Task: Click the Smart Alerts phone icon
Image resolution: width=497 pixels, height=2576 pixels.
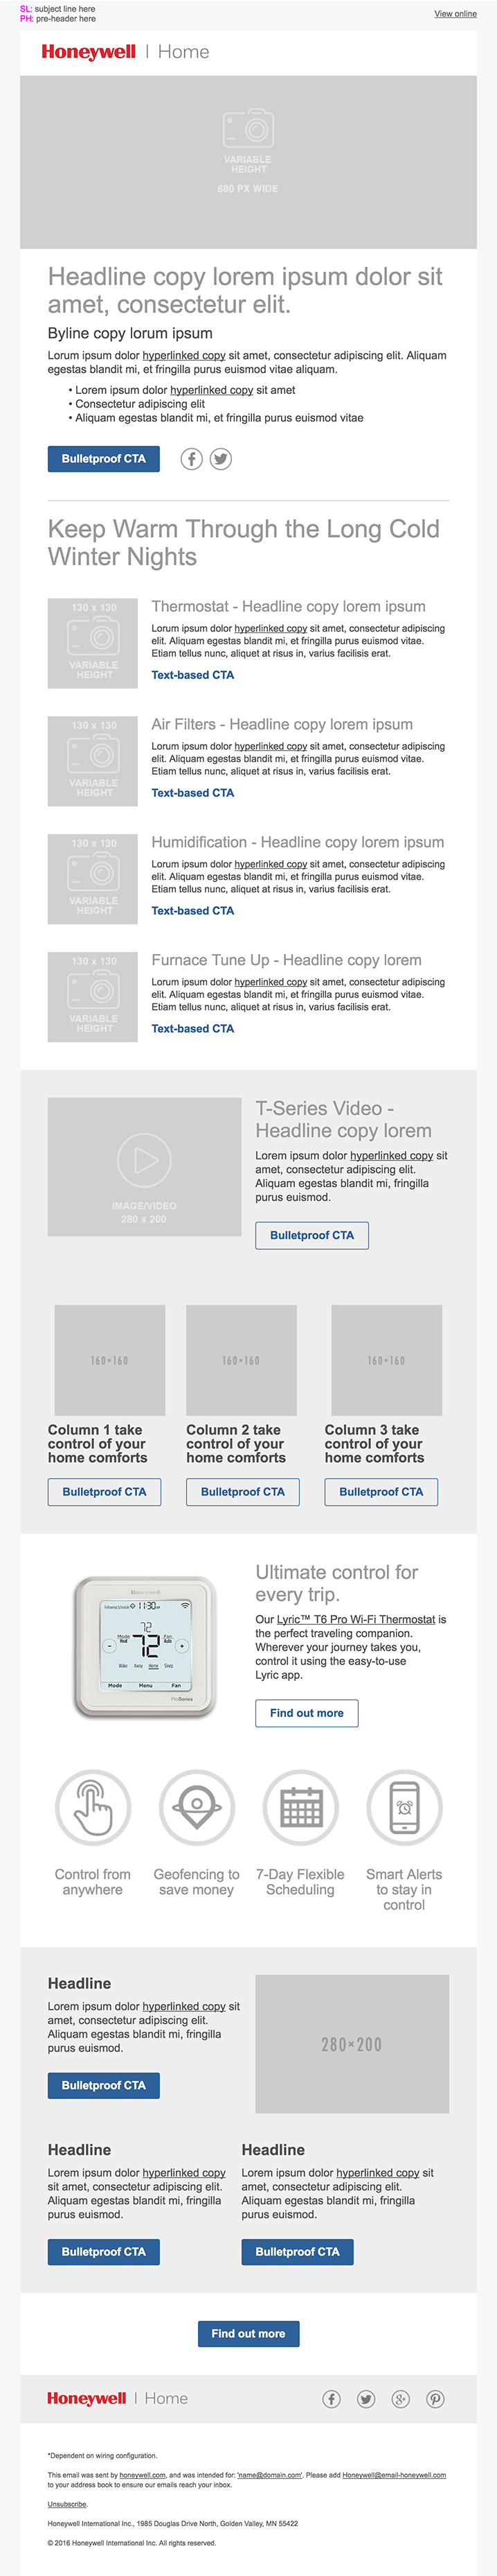Action: click(x=404, y=1807)
